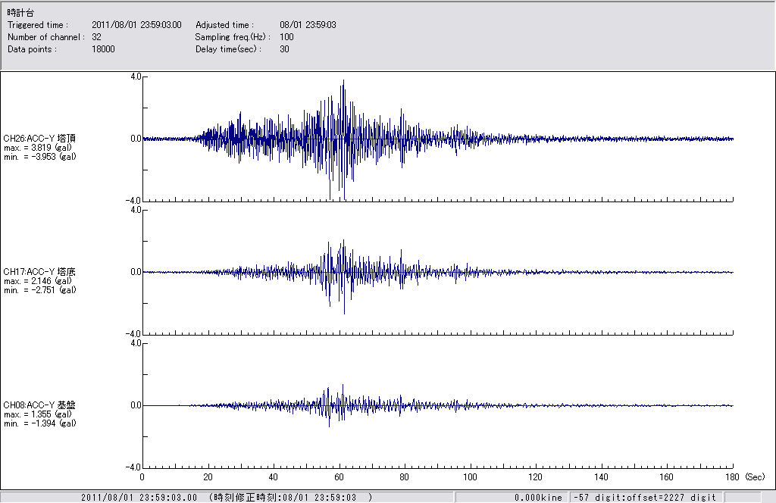Click the Adjusted time value 08/01 23:59:03
This screenshot has width=776, height=503.
pyautogui.click(x=308, y=25)
